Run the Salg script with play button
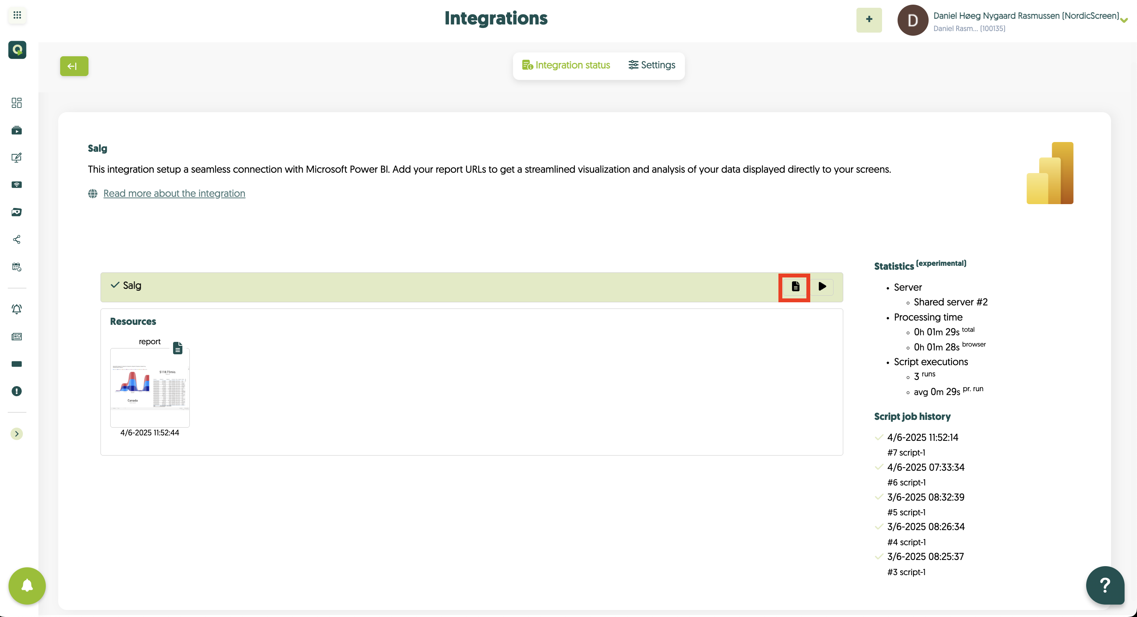This screenshot has width=1137, height=617. coord(822,287)
